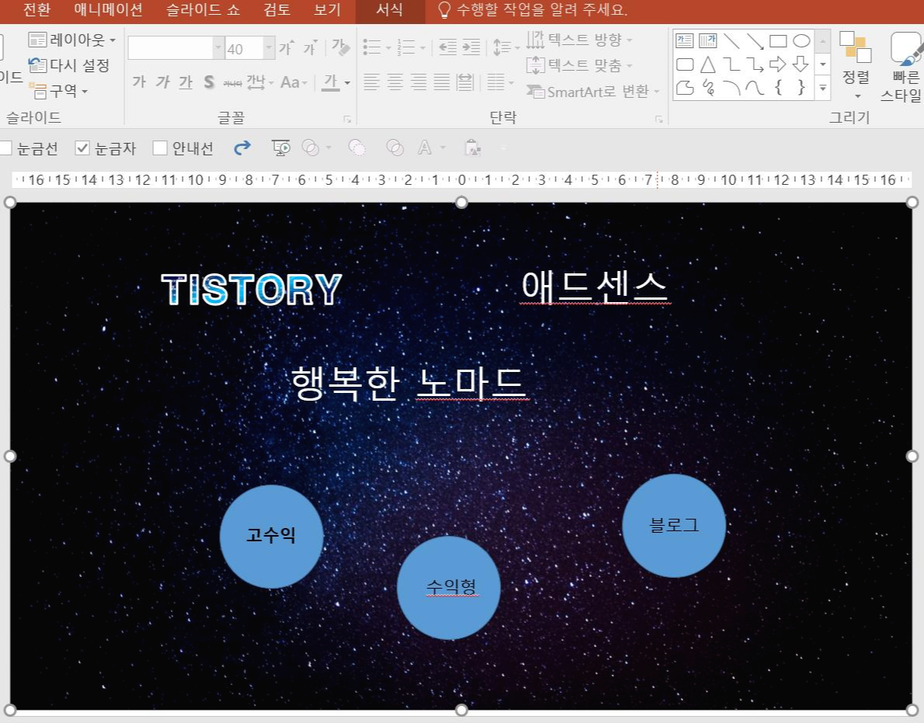Pick the arrow line shape
Image resolution: width=924 pixels, height=723 pixels.
[755, 40]
